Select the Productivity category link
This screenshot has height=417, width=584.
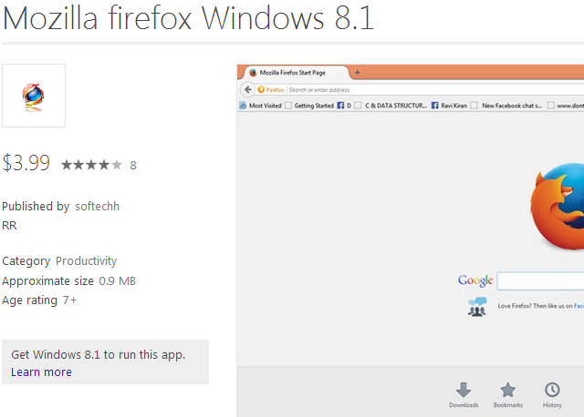click(86, 261)
